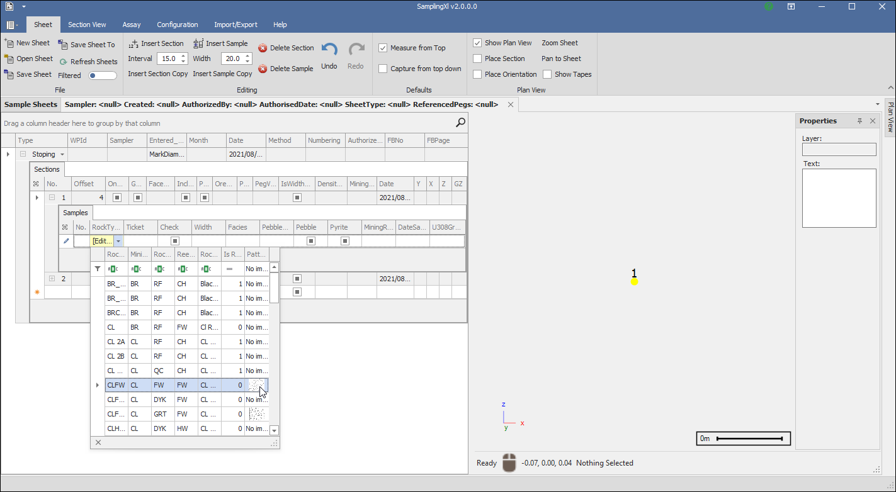Open the Stoping type dropdown

[x=62, y=155]
